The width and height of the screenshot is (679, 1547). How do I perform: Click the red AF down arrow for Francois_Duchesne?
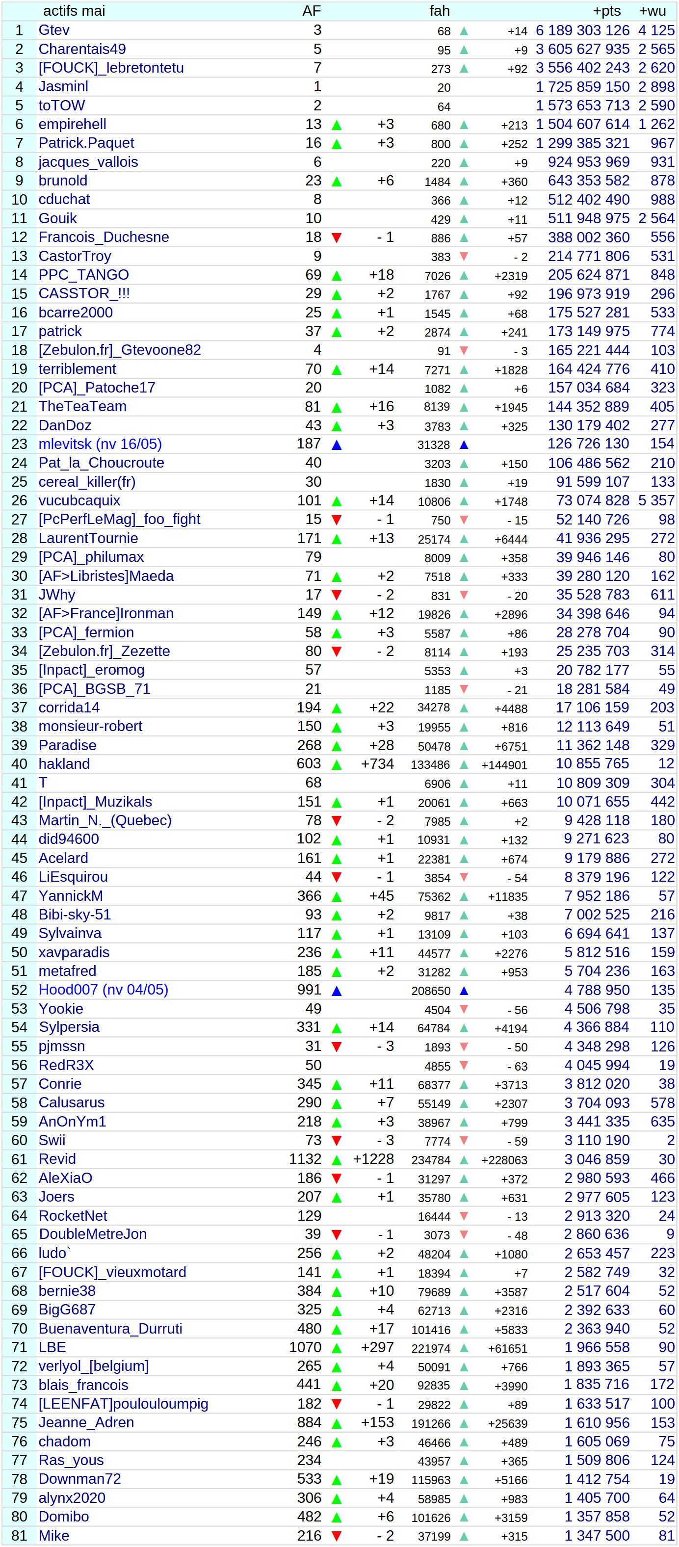point(336,238)
